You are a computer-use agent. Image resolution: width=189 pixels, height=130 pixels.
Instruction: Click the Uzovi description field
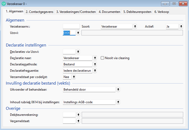(132, 33)
